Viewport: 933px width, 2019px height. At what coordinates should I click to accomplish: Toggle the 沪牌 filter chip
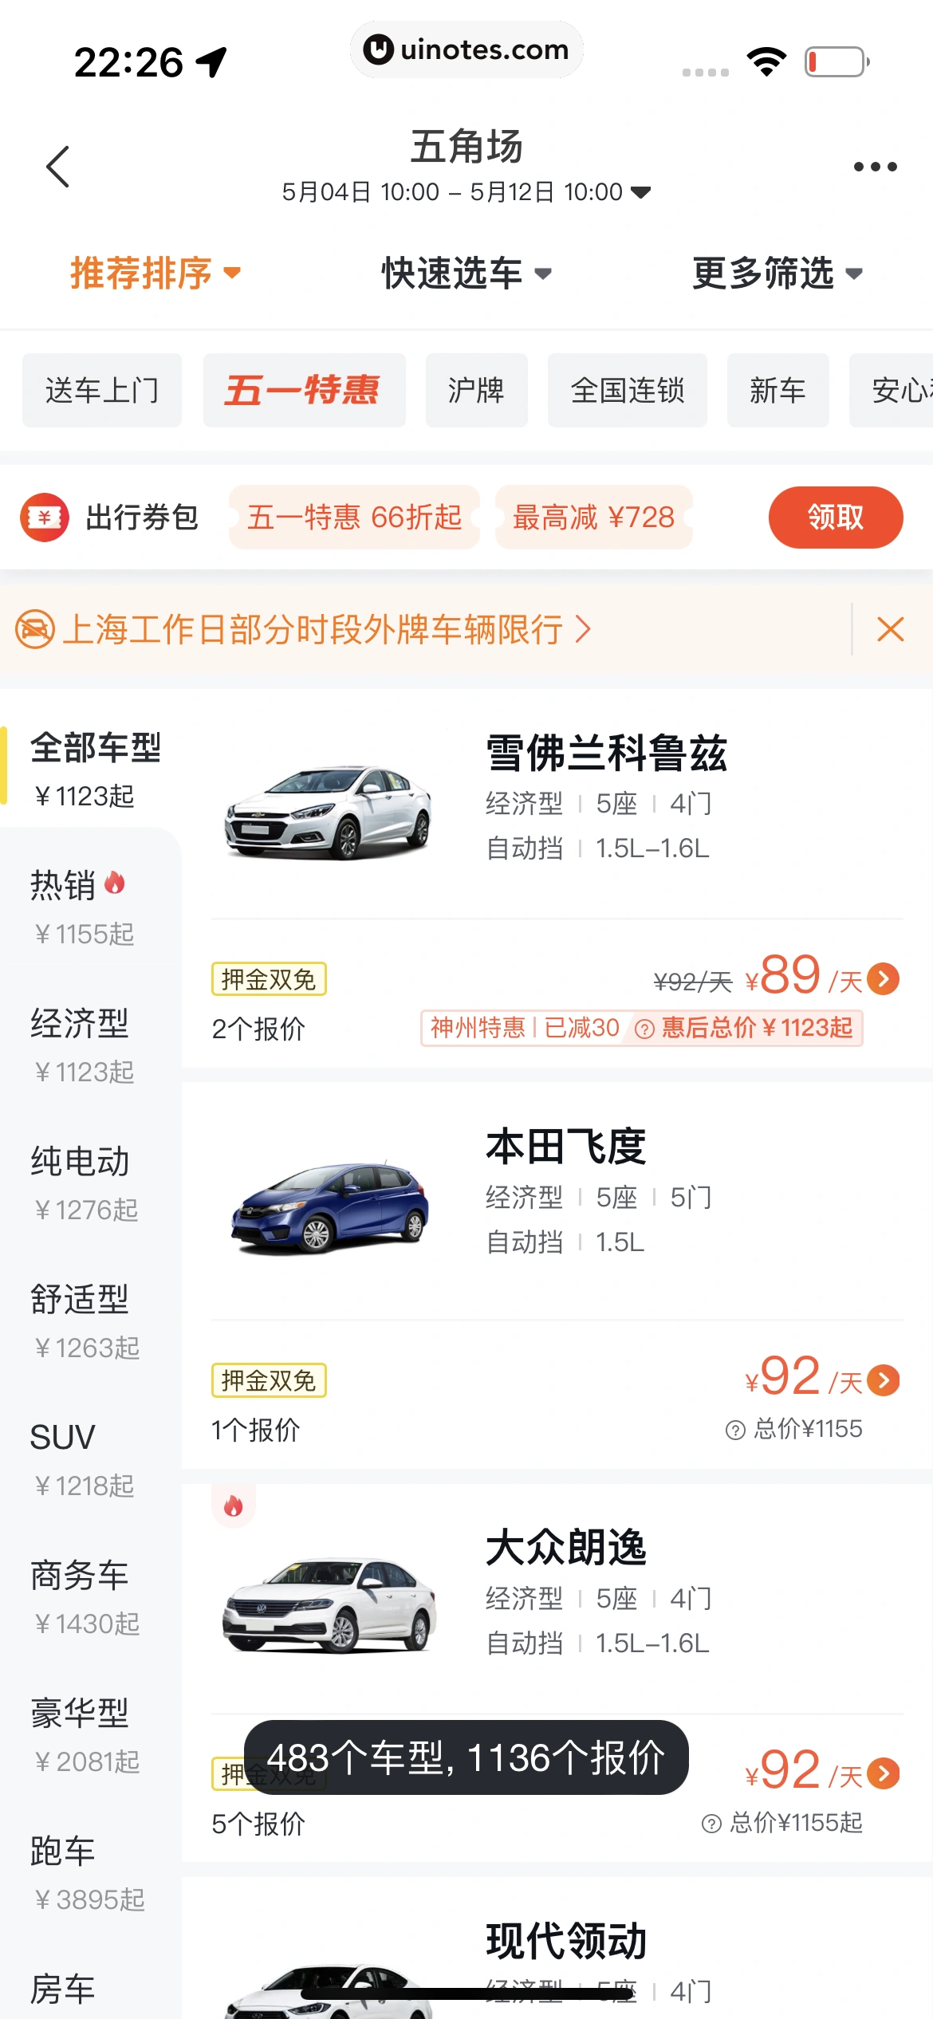(x=476, y=391)
